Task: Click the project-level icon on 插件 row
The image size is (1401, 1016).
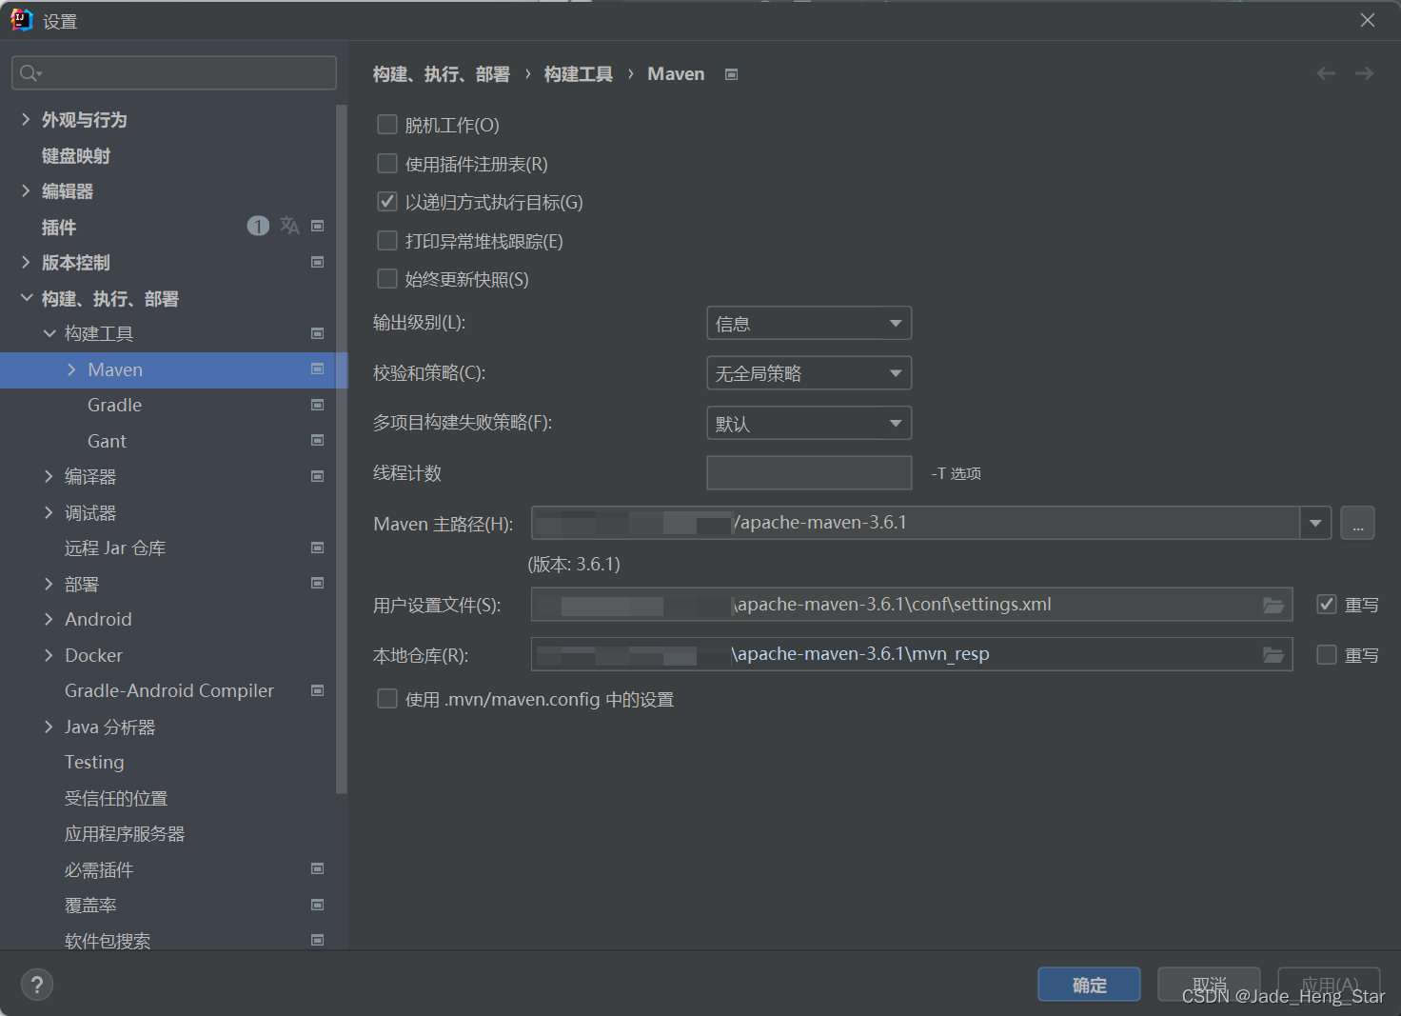Action: coord(318,226)
